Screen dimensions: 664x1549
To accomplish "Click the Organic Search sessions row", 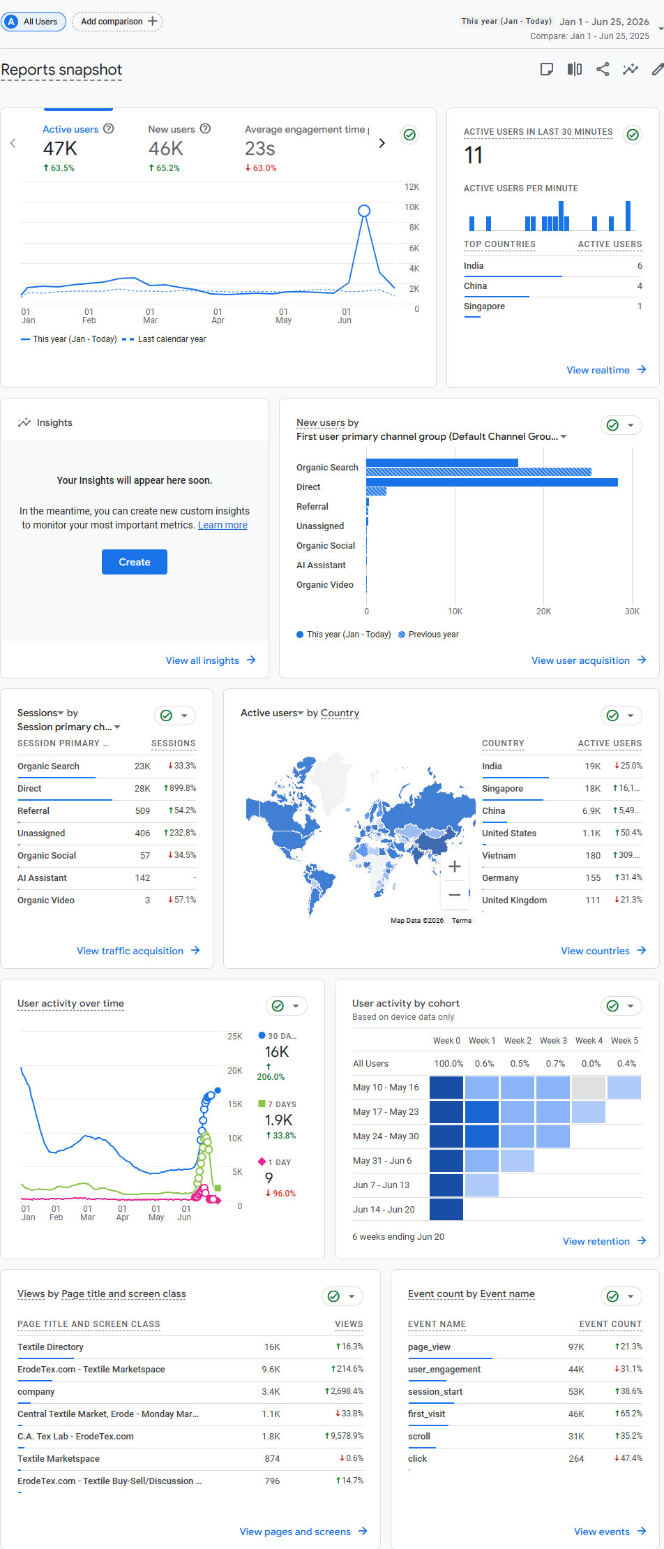I will 107,766.
